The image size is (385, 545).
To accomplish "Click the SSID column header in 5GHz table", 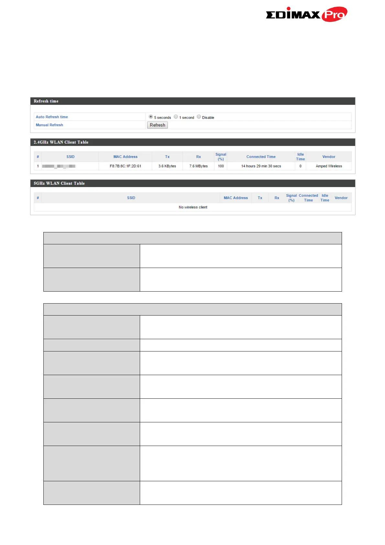I will click(131, 198).
